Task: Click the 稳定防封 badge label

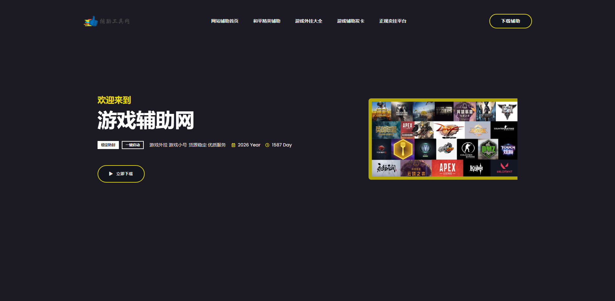Action: [108, 145]
